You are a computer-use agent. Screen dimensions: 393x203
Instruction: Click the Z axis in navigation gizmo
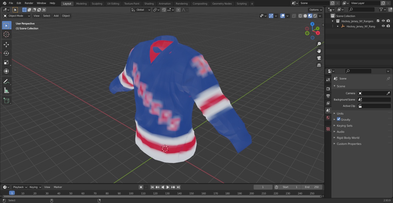(312, 24)
